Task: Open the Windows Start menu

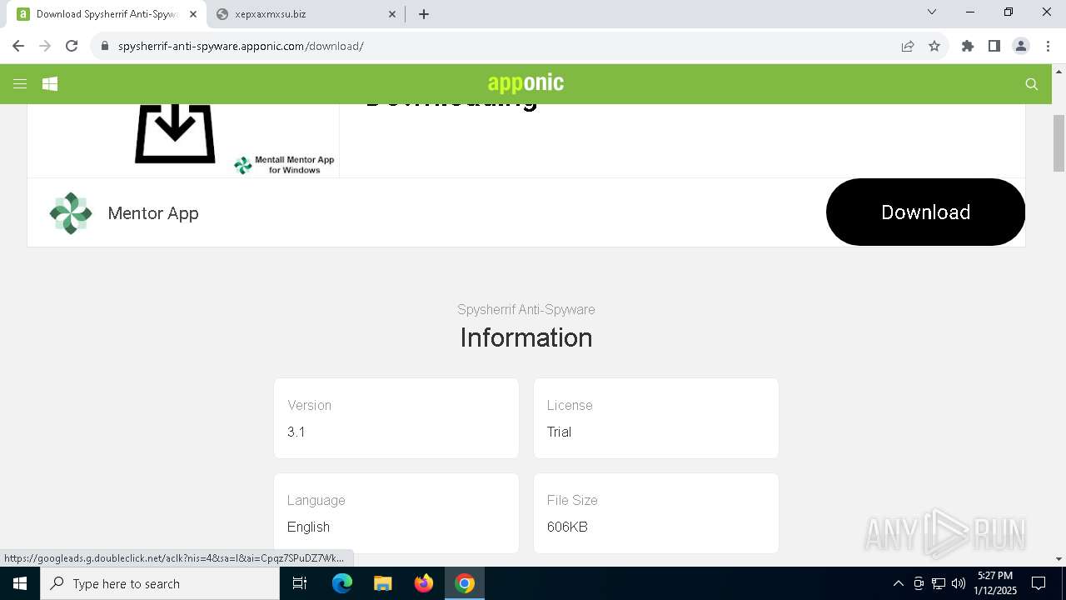Action: [x=20, y=583]
